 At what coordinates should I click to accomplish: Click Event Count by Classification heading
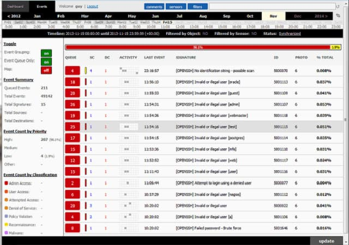point(31,175)
